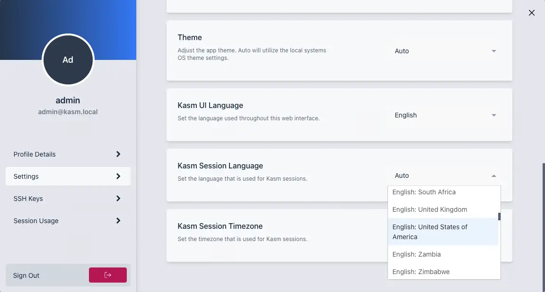The height and width of the screenshot is (292, 545).
Task: Click the dropdown arrow for Kasm UI Language
Action: point(494,115)
